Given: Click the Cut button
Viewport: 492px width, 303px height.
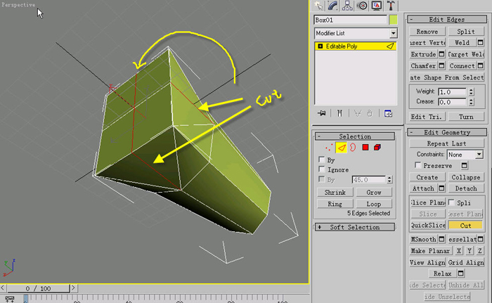Looking at the screenshot, I should [x=465, y=226].
